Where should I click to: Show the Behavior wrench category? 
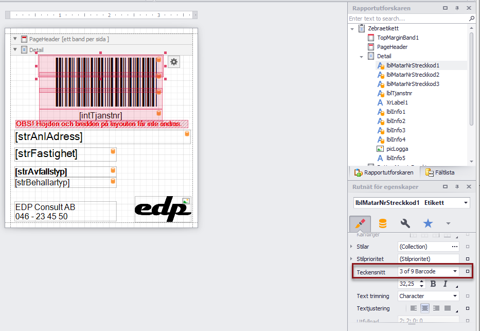point(405,223)
